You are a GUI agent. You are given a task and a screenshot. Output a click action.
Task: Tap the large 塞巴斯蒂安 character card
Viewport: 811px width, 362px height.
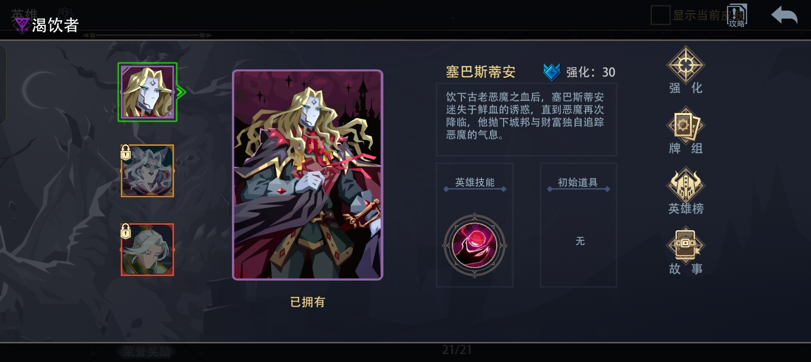coord(307,175)
